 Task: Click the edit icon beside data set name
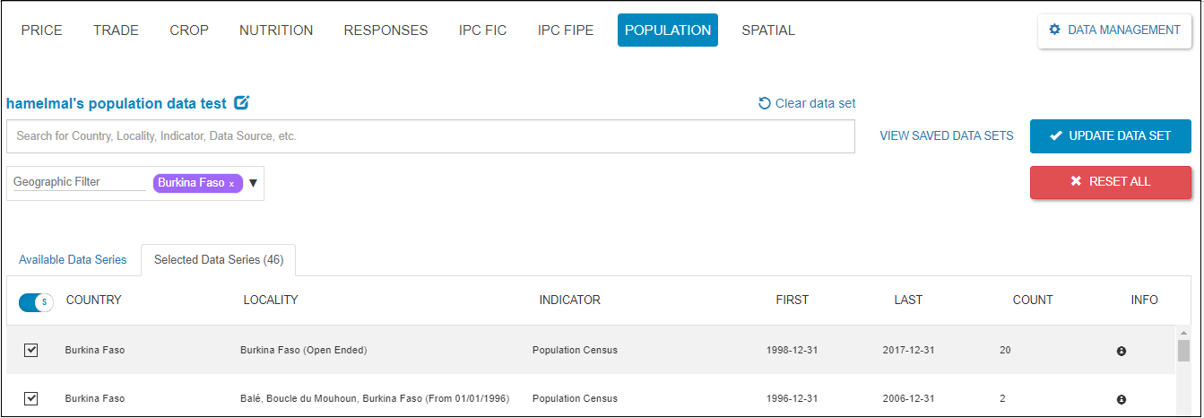(x=241, y=103)
